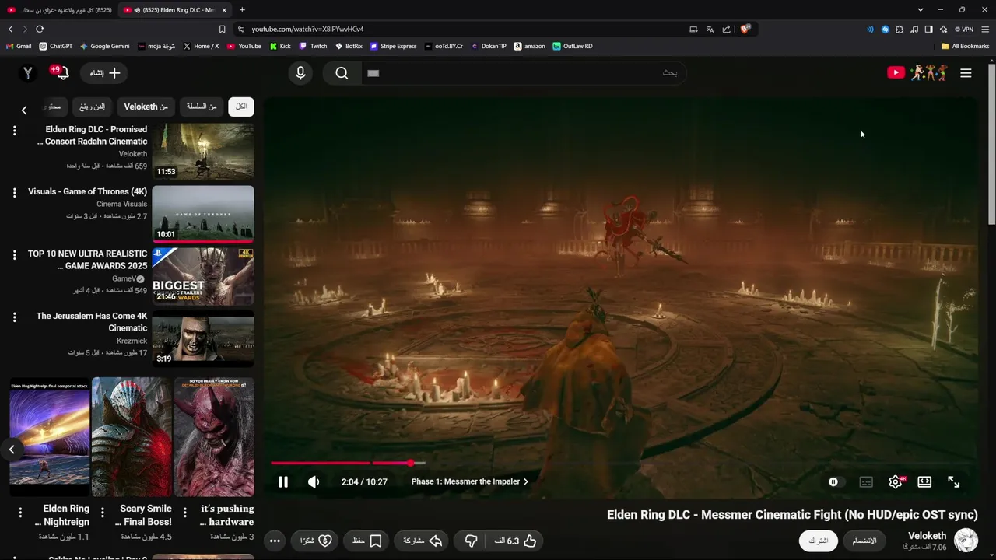This screenshot has height=560, width=996.
Task: Go back in browser history
Action: [10, 29]
